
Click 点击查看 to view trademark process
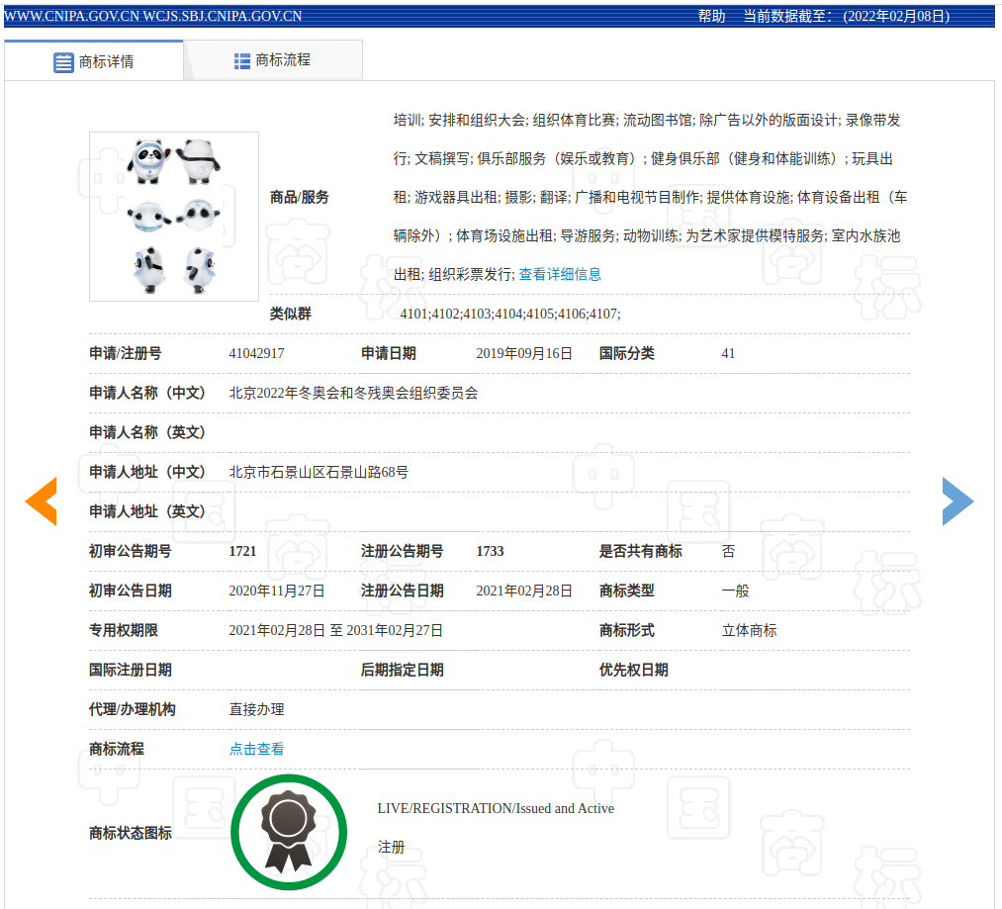pos(256,749)
